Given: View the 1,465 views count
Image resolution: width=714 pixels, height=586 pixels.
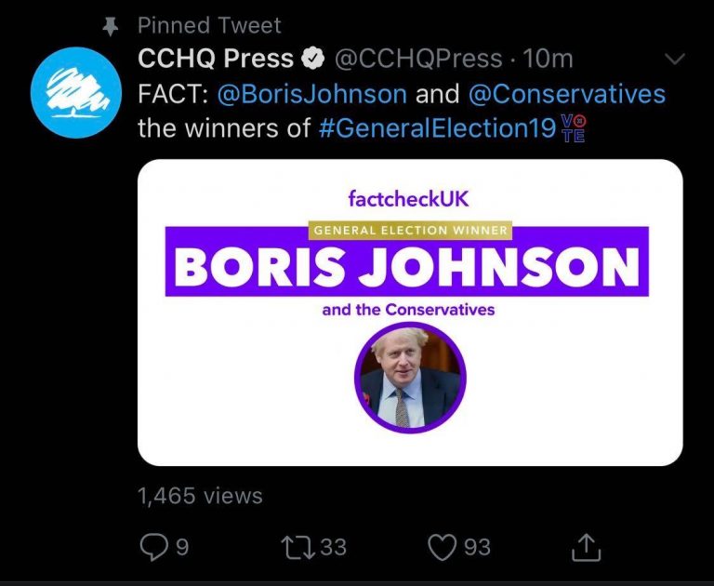Looking at the screenshot, I should [x=200, y=496].
